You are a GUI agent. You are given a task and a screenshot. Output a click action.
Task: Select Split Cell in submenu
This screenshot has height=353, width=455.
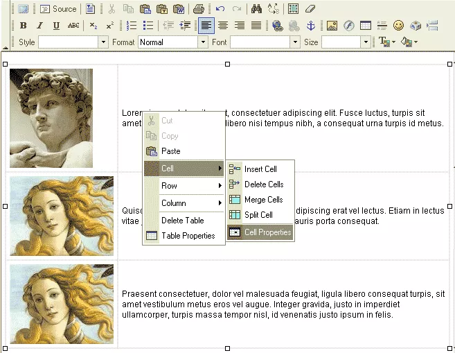[x=260, y=215]
